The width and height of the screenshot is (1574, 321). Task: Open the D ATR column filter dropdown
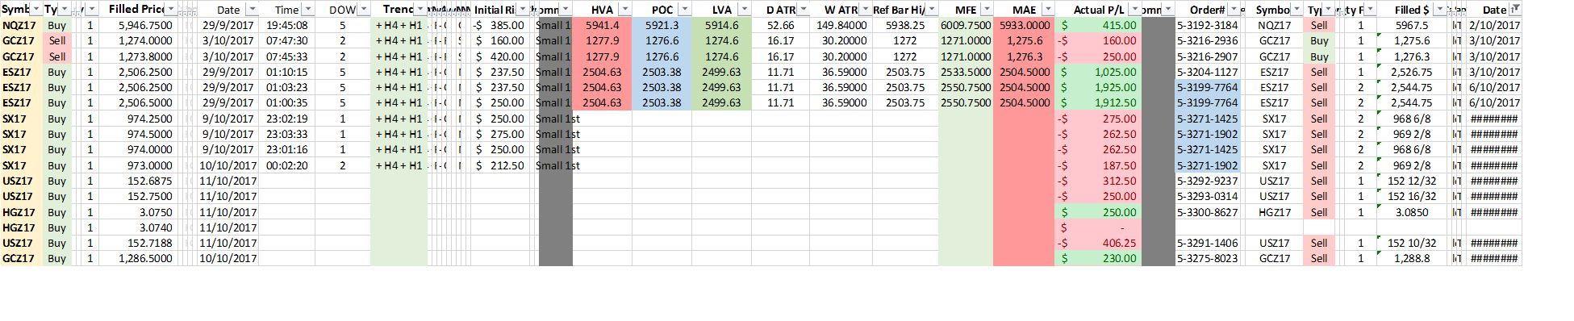[x=804, y=9]
